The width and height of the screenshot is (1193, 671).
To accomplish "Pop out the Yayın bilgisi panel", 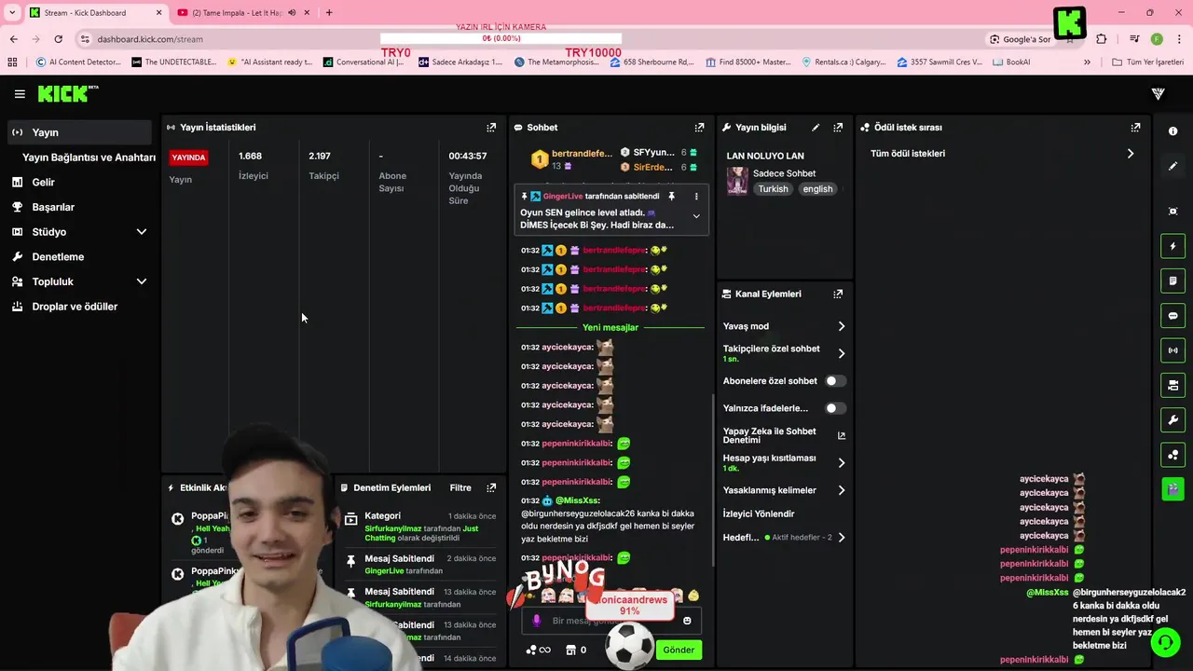I will [x=838, y=128].
